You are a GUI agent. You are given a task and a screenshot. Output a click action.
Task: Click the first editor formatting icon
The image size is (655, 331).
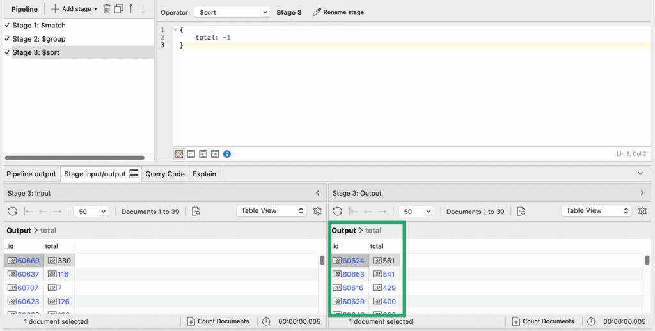click(x=179, y=154)
